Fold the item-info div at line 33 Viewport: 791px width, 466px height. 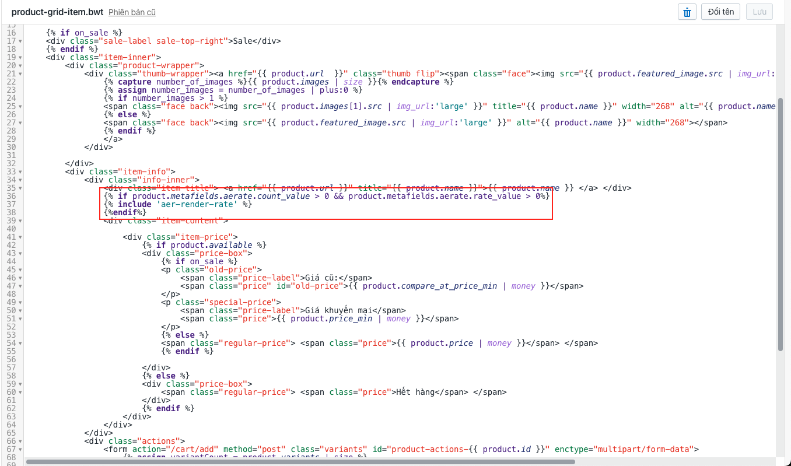coord(20,172)
